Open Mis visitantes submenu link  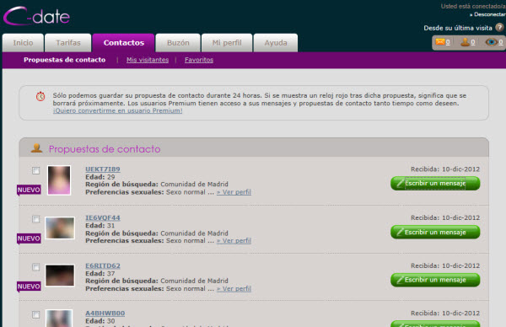point(148,60)
